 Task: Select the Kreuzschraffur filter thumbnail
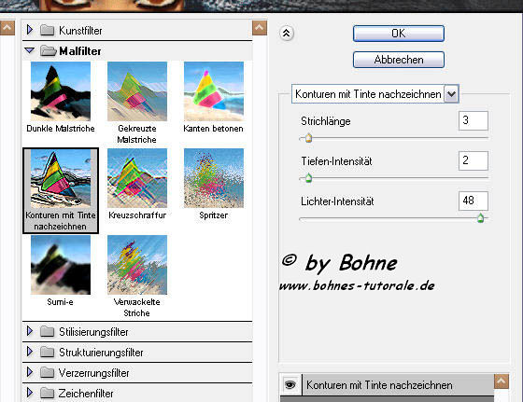[x=137, y=178]
